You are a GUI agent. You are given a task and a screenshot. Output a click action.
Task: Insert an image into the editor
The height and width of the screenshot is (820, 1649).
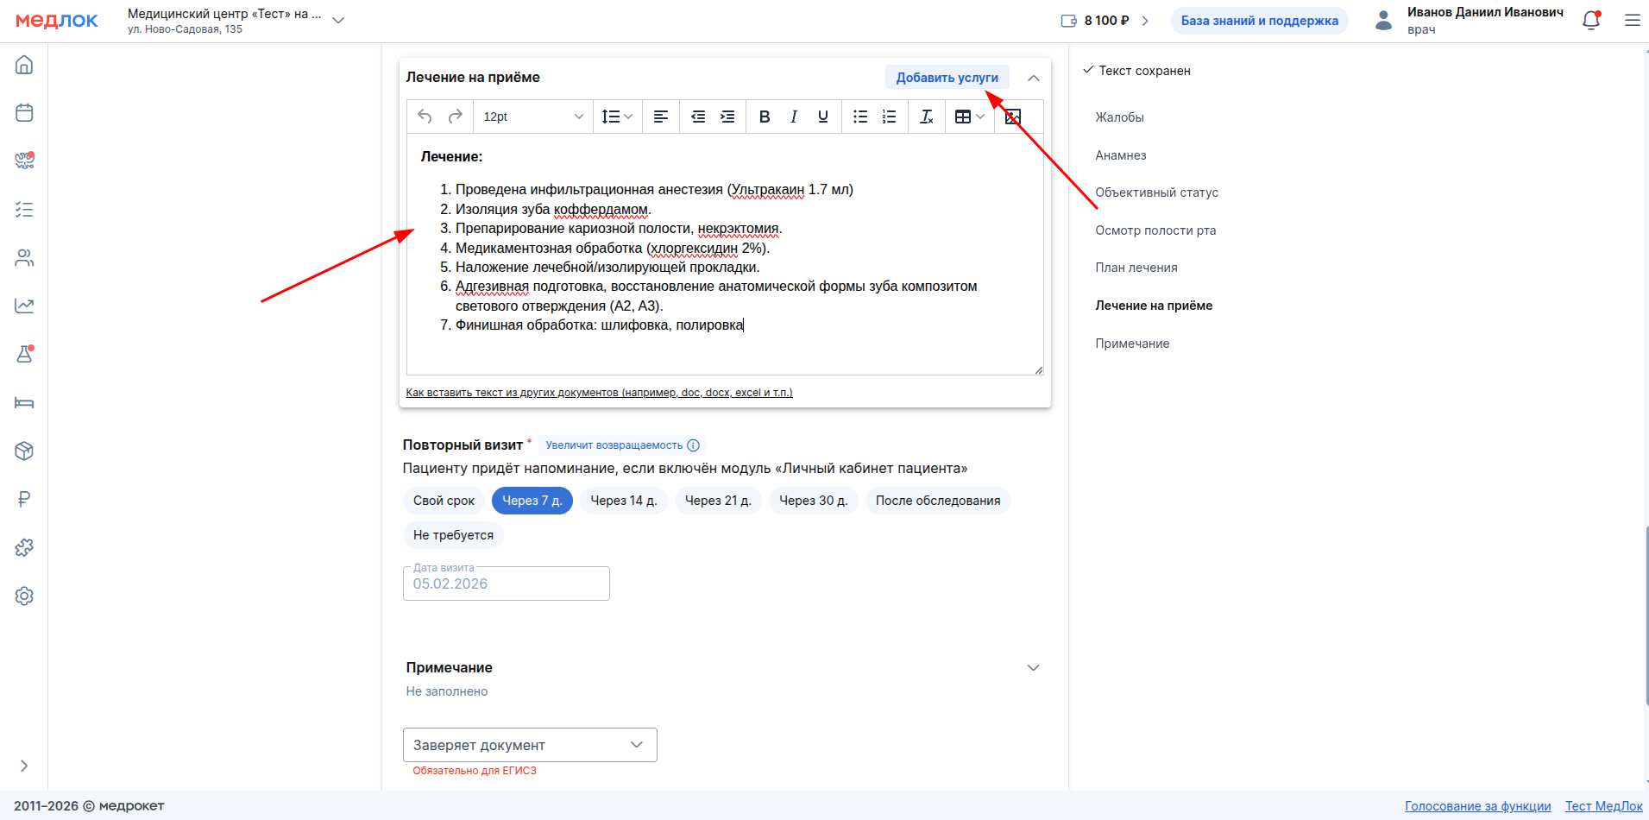[1013, 117]
